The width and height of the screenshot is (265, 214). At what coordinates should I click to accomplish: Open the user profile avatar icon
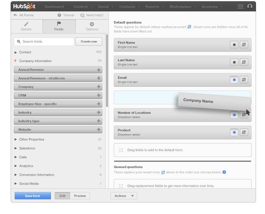coord(250,7)
